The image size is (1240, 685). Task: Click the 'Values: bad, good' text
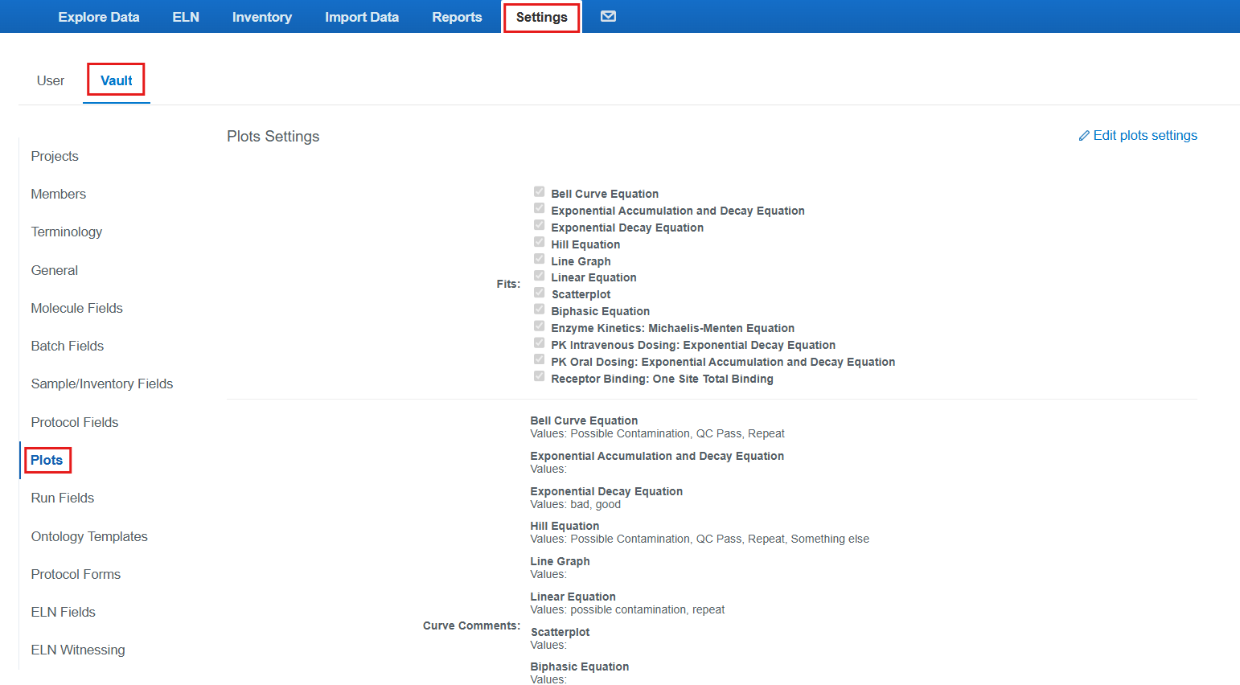click(576, 504)
